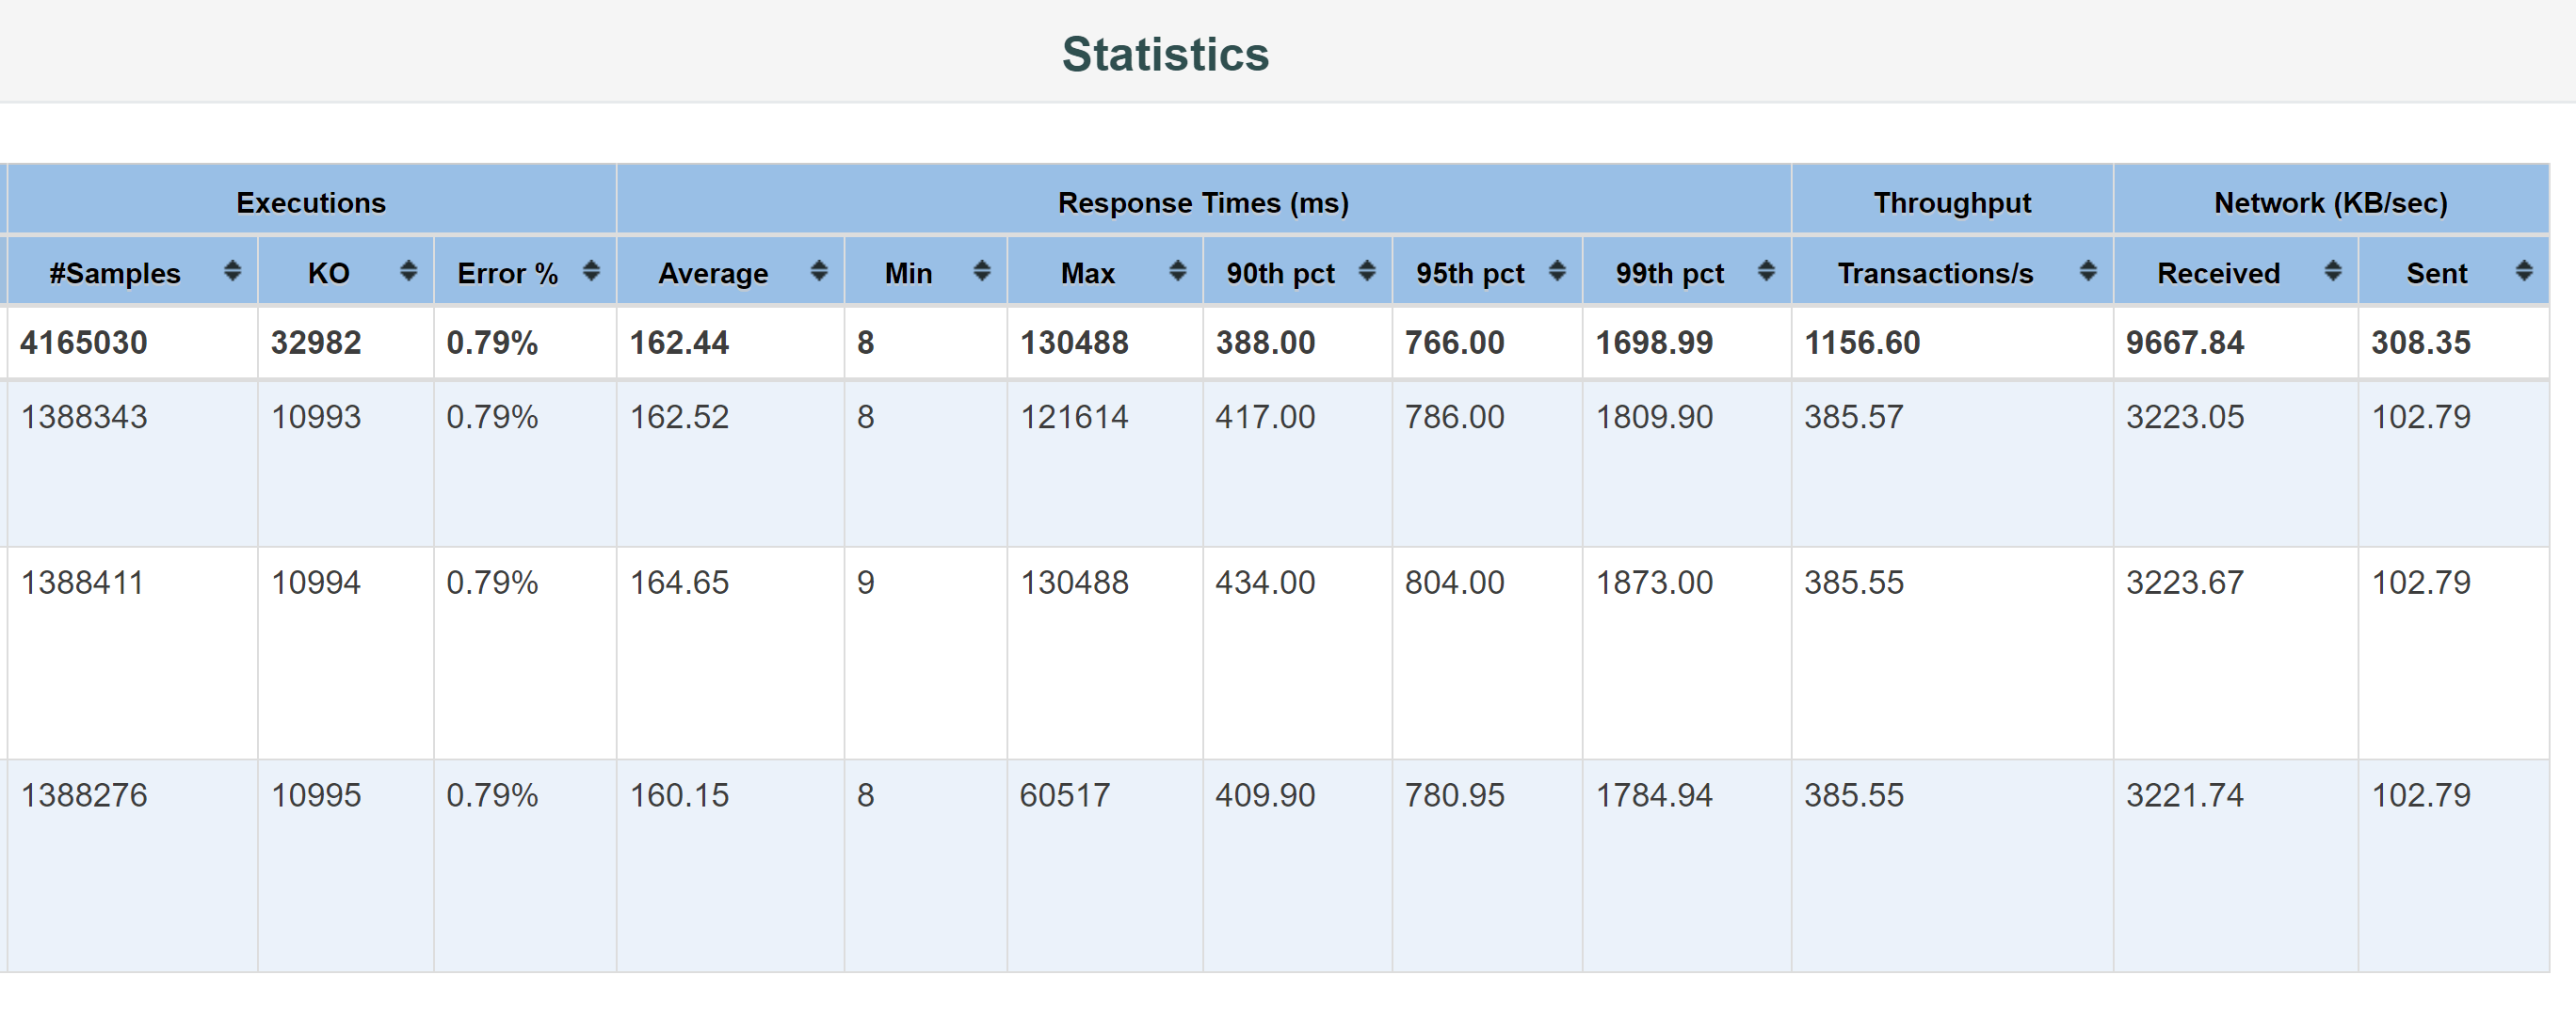Image resolution: width=2576 pixels, height=1023 pixels.
Task: Sort by the Received header label
Action: click(2218, 273)
